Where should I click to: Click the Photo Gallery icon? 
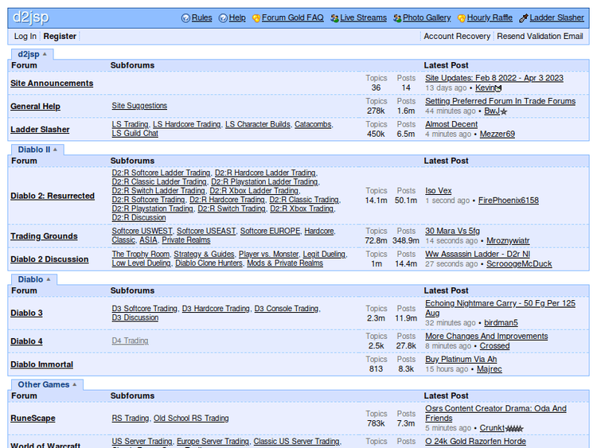coord(397,18)
